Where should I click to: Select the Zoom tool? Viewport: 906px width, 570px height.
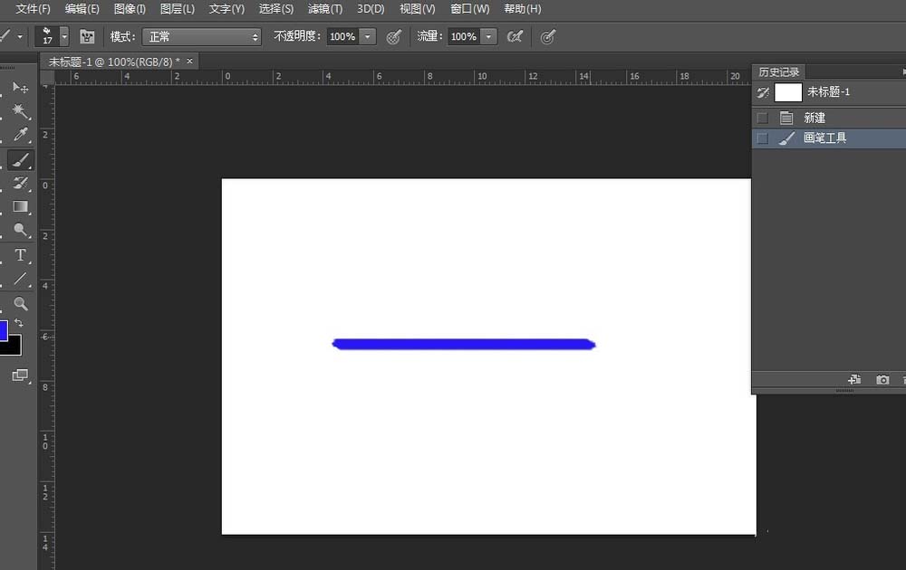[x=20, y=304]
